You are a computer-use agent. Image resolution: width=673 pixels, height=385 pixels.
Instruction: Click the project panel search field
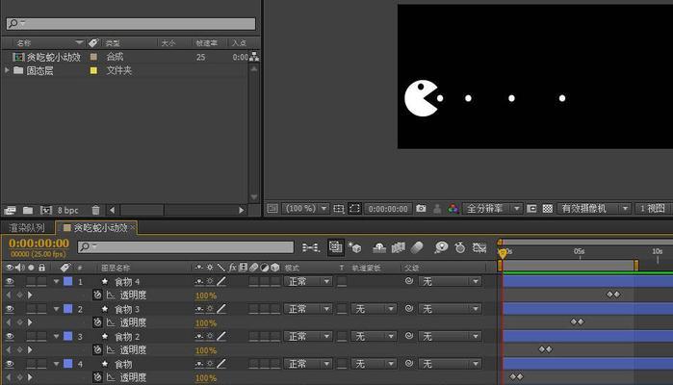(x=131, y=24)
